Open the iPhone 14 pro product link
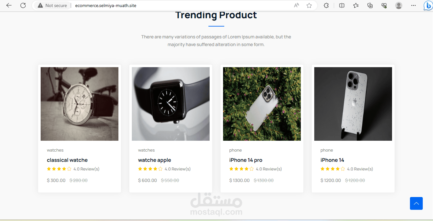 (x=246, y=160)
